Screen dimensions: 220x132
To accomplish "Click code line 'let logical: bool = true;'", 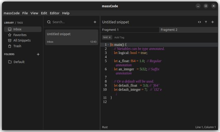I will (131, 53).
